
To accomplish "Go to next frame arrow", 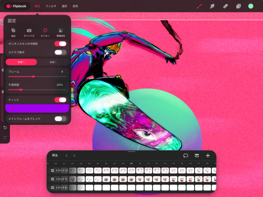I will (x=74, y=156).
